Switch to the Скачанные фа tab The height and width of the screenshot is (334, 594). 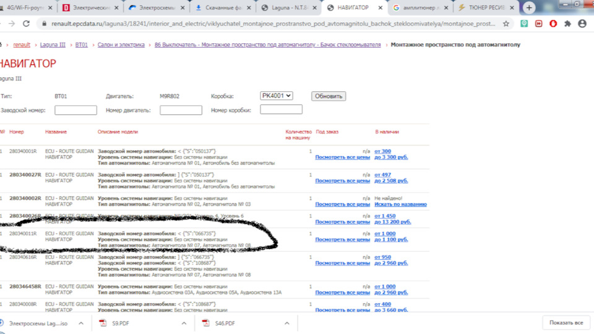223,7
